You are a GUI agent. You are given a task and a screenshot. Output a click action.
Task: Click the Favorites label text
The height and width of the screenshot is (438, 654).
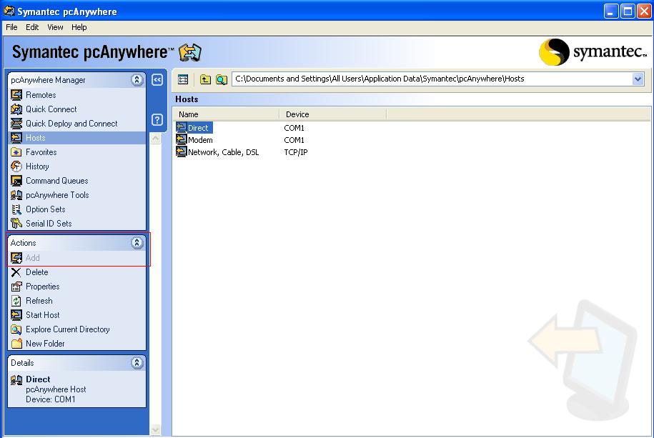click(x=41, y=152)
